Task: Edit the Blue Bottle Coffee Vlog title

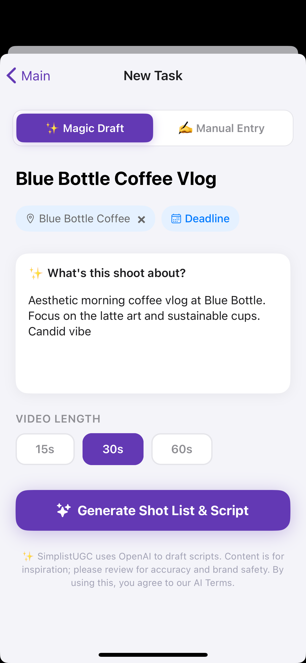Action: click(116, 178)
